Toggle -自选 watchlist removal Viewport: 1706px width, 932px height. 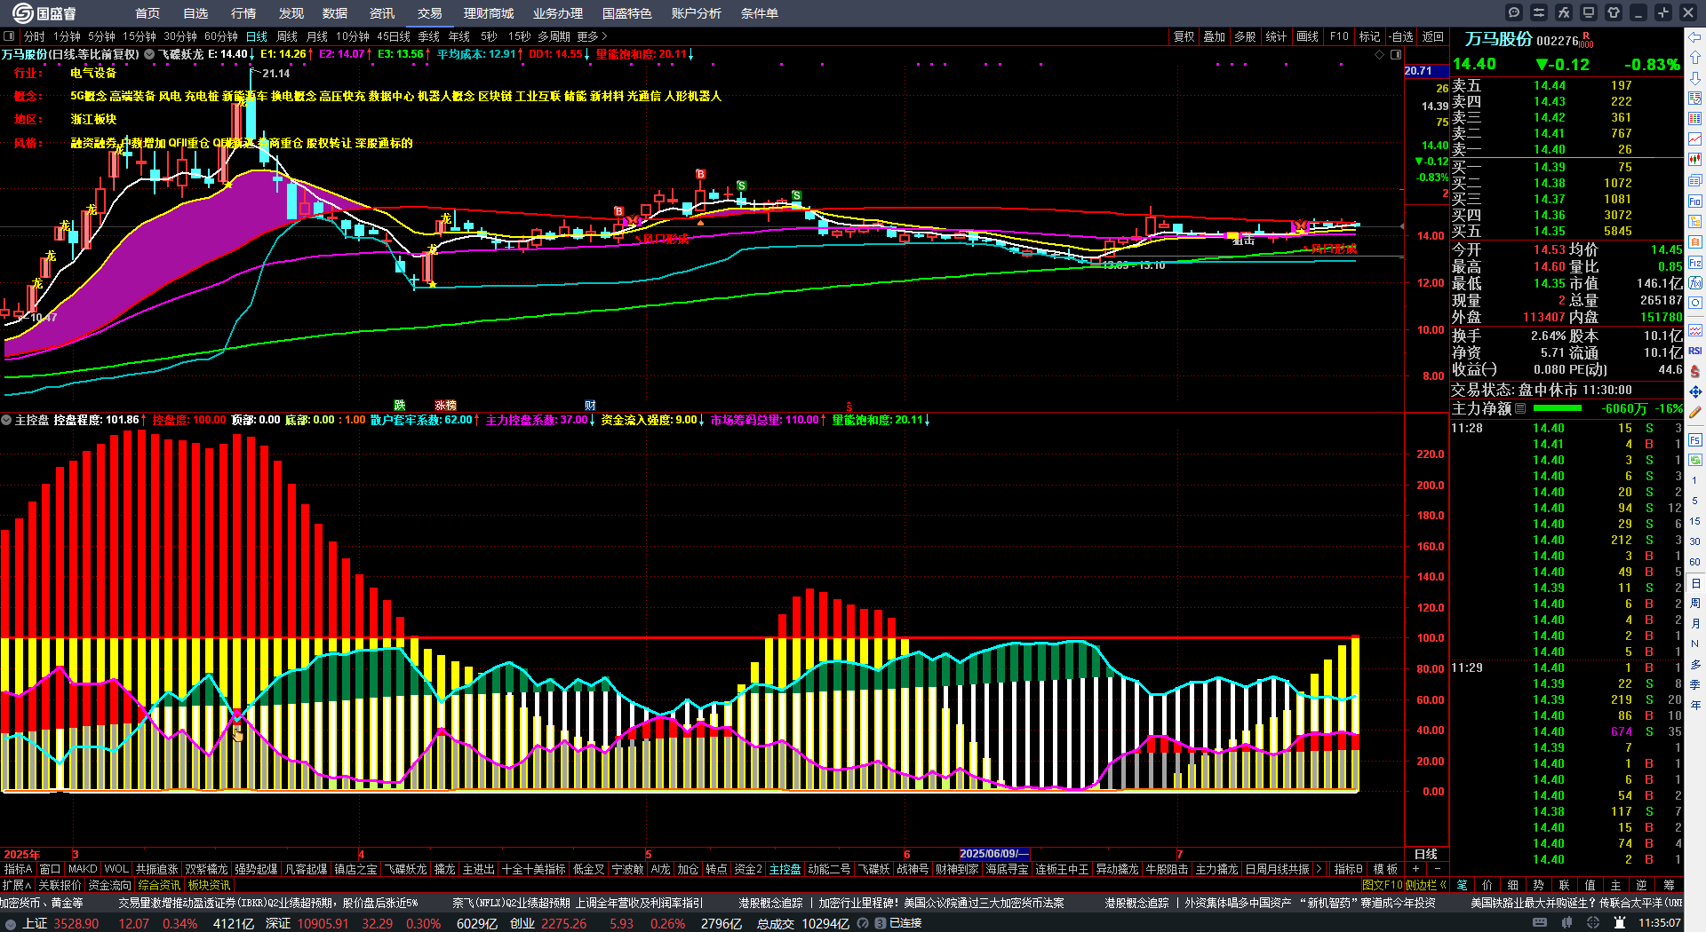(x=1401, y=36)
